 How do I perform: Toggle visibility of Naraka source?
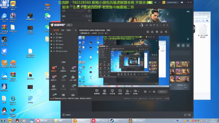pos(51,44)
